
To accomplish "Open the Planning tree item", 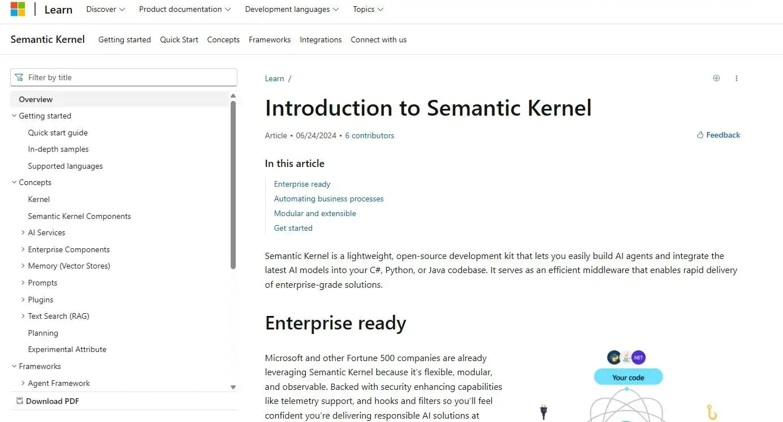I will coord(43,333).
